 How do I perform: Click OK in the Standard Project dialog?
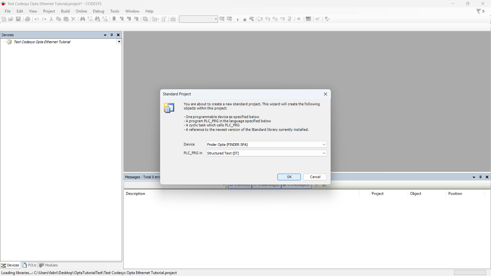pyautogui.click(x=289, y=177)
